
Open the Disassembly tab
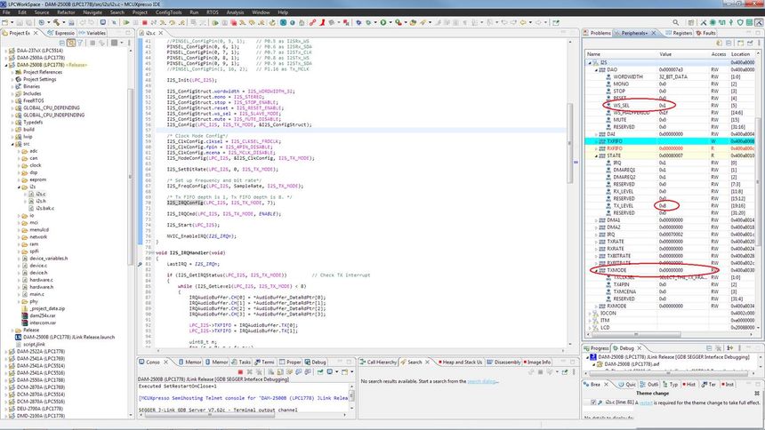(x=504, y=362)
